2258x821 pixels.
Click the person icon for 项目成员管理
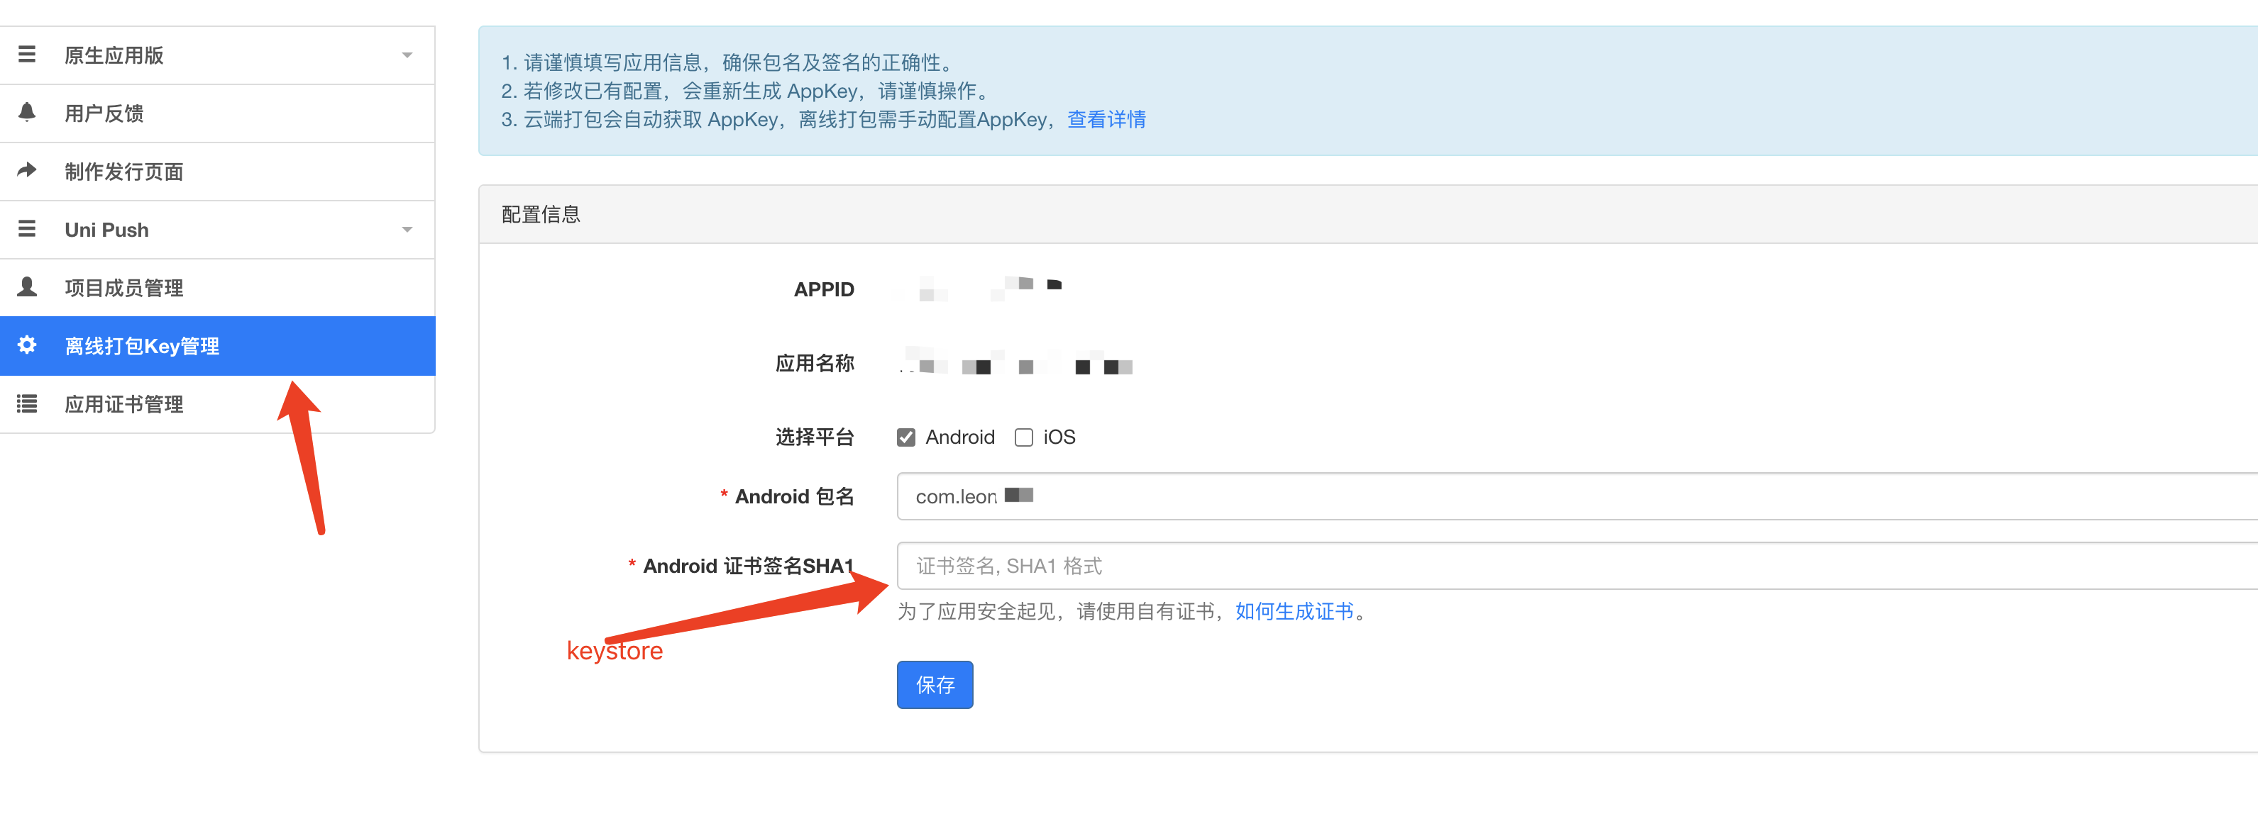[27, 286]
